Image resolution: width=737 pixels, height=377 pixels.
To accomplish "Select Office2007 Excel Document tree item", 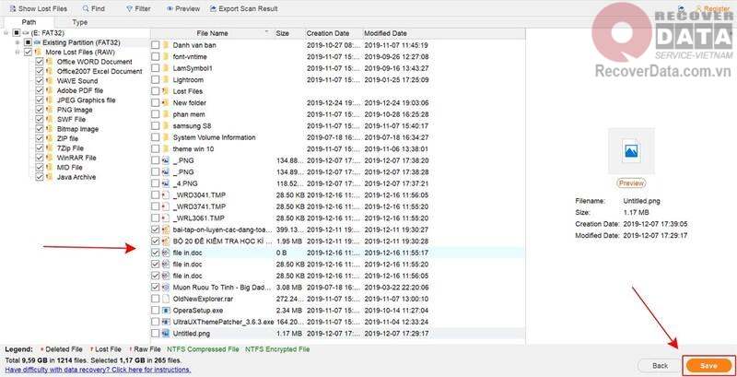I will pos(99,72).
